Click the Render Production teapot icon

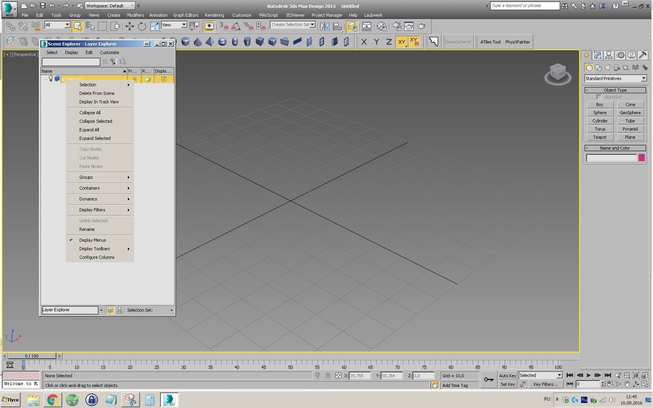point(421,26)
